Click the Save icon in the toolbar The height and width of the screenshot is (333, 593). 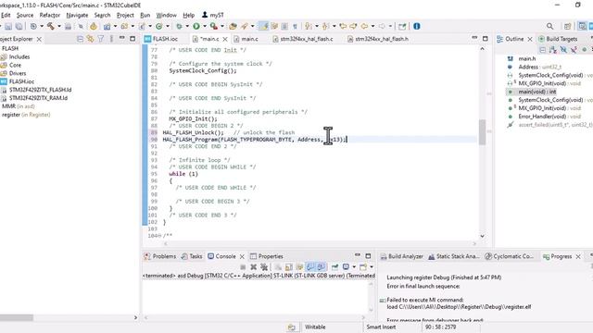click(8, 26)
